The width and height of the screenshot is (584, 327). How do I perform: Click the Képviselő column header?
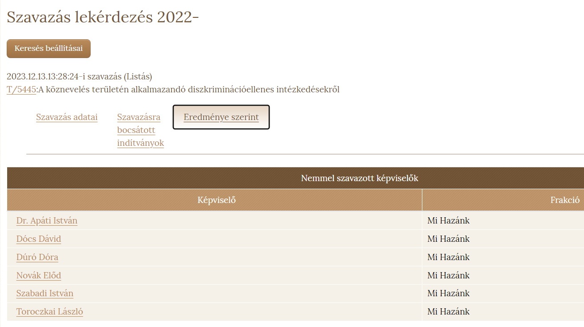214,200
